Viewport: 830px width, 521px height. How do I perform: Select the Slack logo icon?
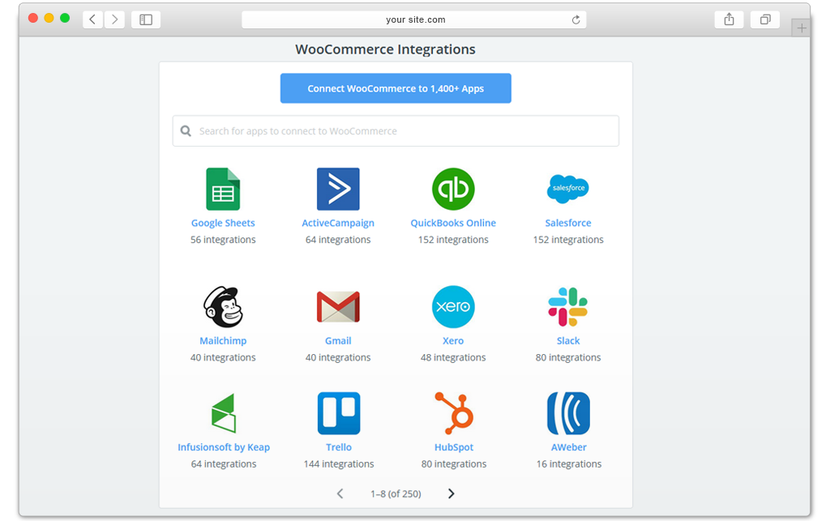click(x=568, y=307)
